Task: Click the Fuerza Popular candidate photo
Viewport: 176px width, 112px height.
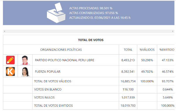Action: (x=25, y=72)
